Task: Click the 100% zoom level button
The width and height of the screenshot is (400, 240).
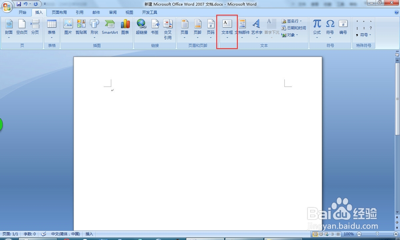Action: [349, 234]
